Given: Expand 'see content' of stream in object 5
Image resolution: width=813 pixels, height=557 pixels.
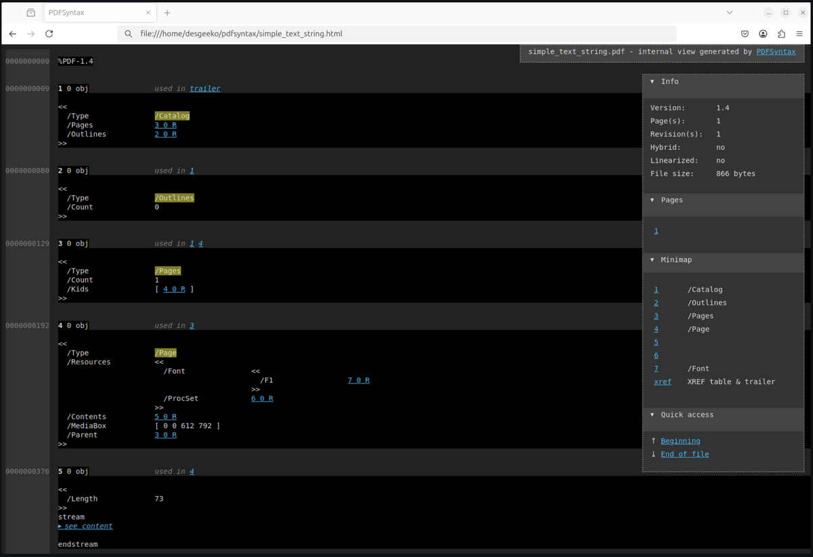Looking at the screenshot, I should 85,526.
